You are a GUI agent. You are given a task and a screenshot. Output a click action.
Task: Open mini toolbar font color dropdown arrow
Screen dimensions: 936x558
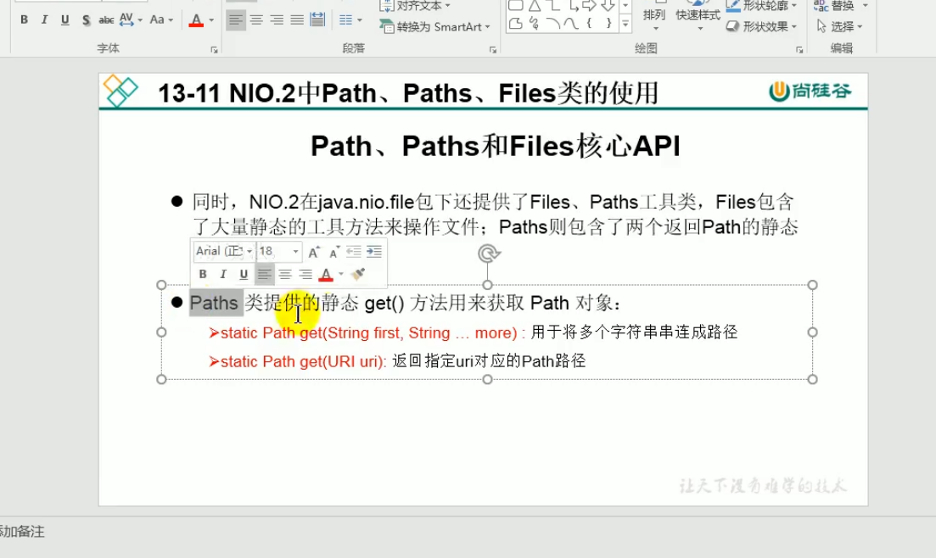(341, 275)
